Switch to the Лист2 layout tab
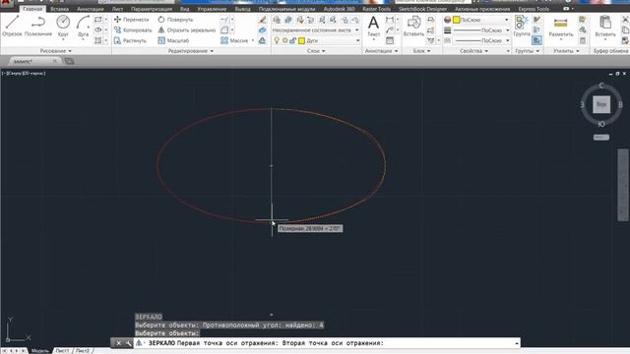The height and width of the screenshot is (354, 630). [x=83, y=351]
